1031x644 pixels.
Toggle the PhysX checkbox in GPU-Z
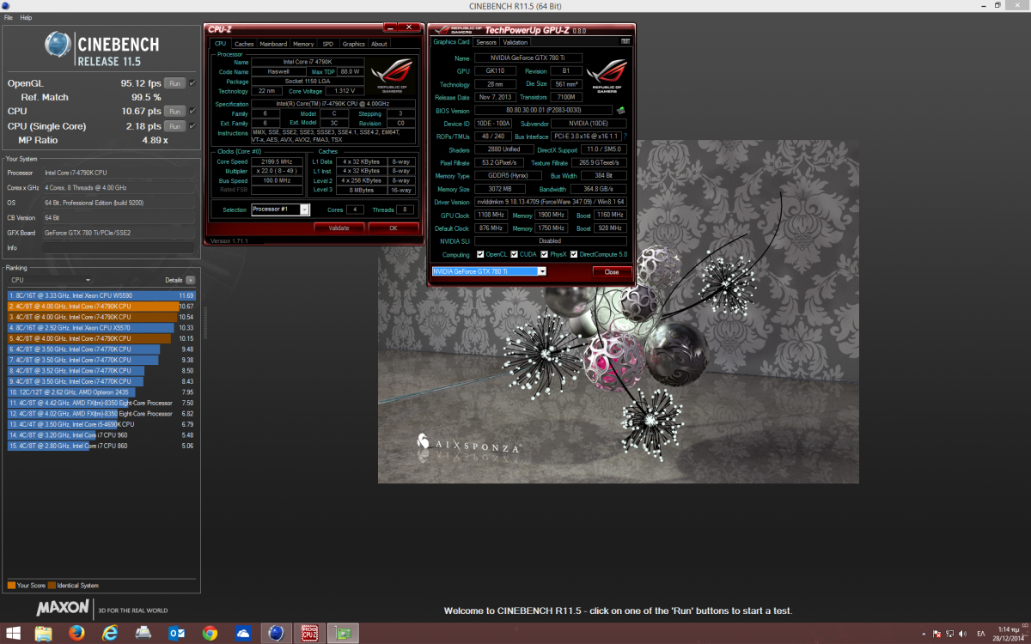tap(544, 254)
